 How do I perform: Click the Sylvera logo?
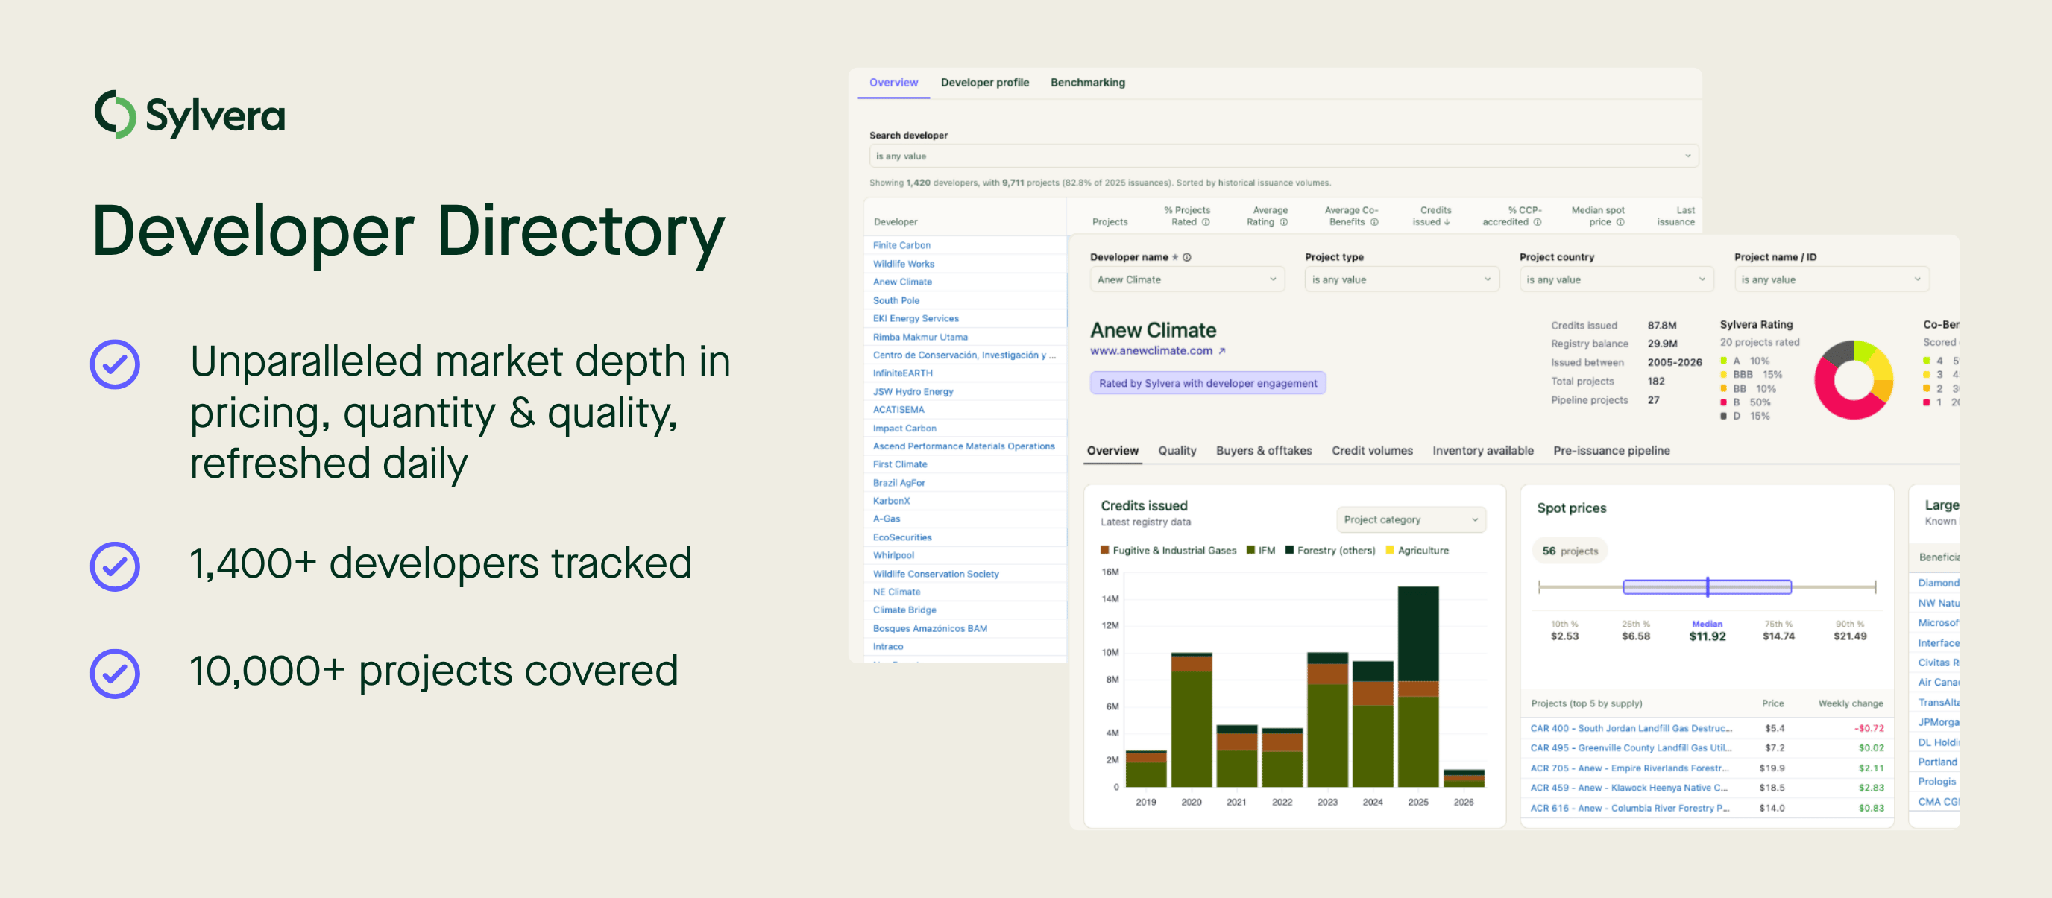pyautogui.click(x=189, y=115)
